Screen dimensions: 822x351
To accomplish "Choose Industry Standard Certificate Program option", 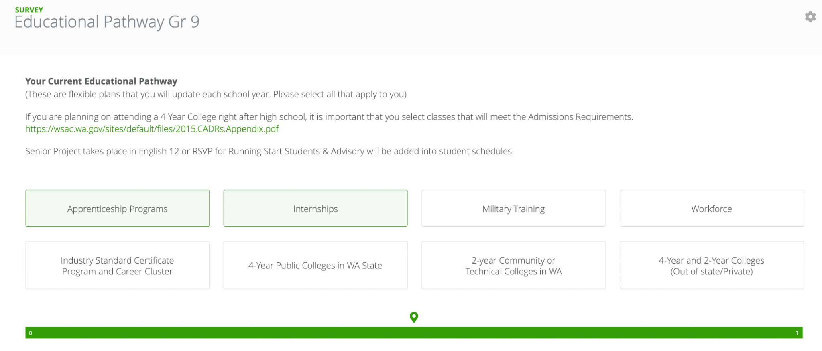I will point(117,265).
